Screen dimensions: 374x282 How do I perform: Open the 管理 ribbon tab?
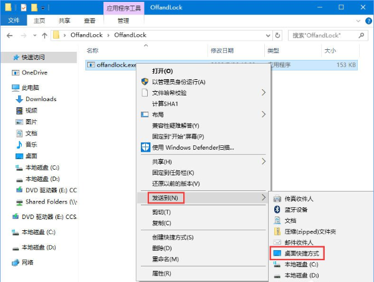point(123,21)
